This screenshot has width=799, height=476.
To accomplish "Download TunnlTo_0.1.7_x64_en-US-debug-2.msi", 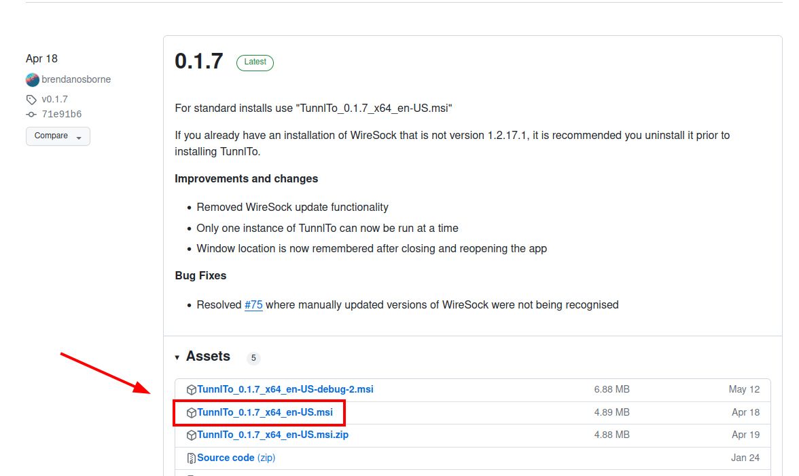I will [x=285, y=390].
